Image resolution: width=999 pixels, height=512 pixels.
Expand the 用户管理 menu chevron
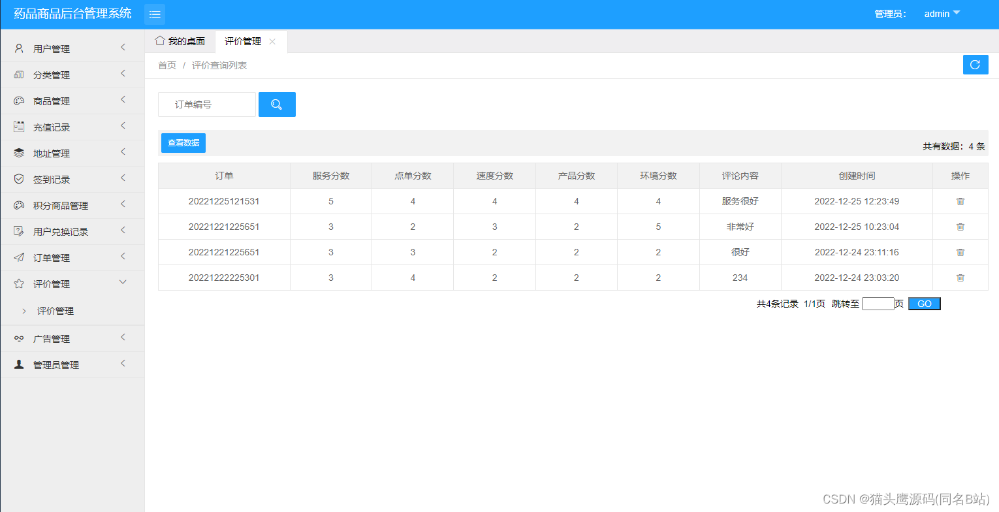(123, 47)
